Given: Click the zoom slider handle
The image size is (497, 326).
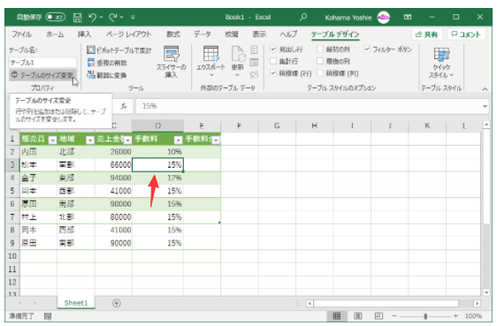Looking at the screenshot, I should pos(425,316).
